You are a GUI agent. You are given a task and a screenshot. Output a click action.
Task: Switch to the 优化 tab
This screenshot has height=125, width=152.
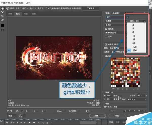(18, 14)
